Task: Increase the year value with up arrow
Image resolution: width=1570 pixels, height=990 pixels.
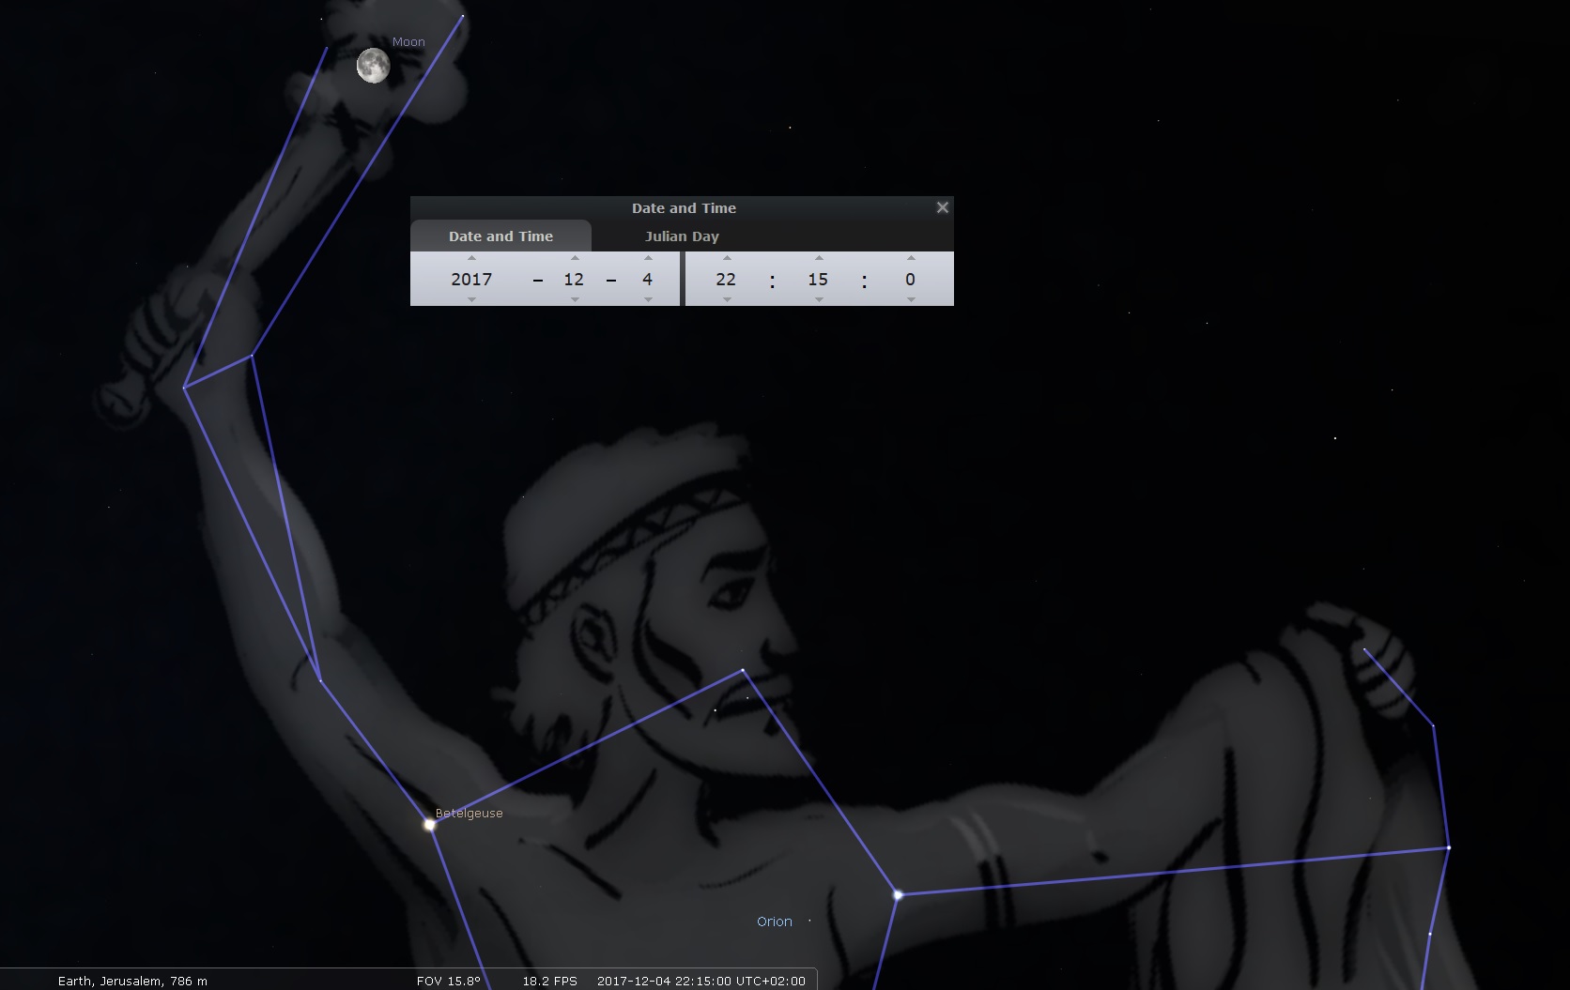Action: [471, 258]
